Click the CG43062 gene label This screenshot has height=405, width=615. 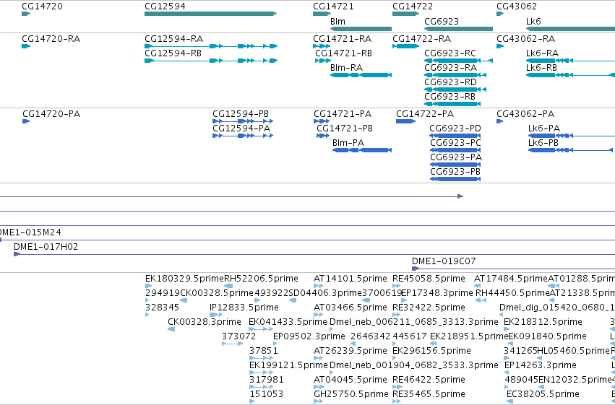coord(517,6)
